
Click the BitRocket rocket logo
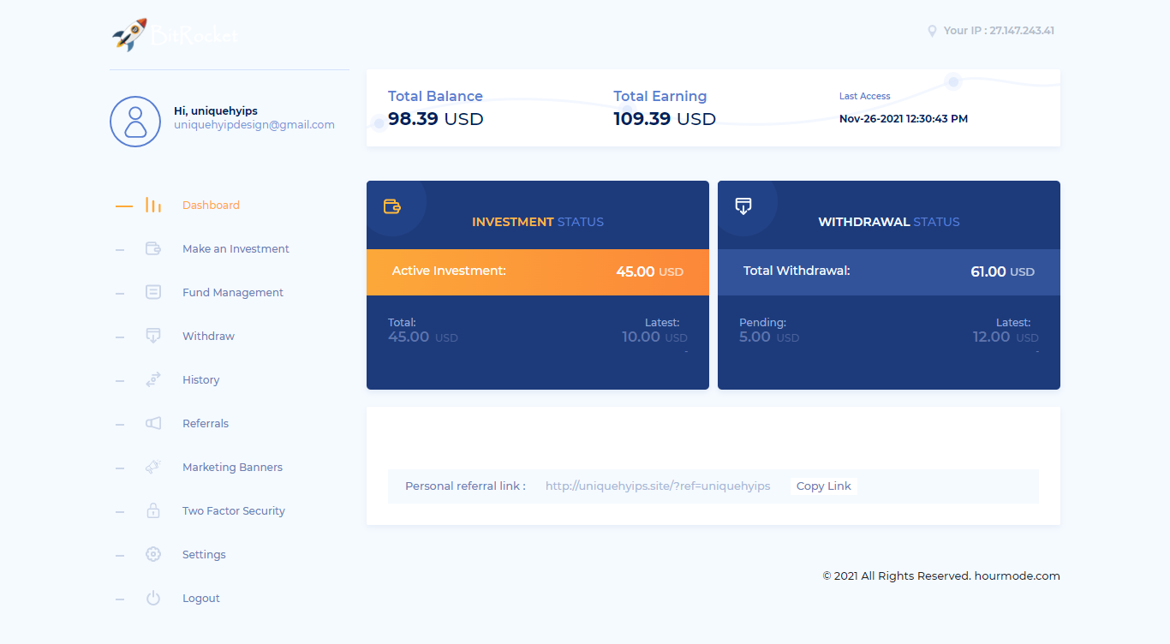coord(129,34)
